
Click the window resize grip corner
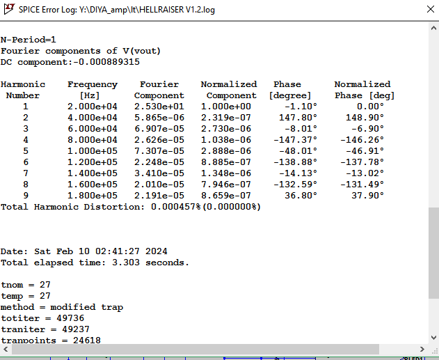(434, 350)
